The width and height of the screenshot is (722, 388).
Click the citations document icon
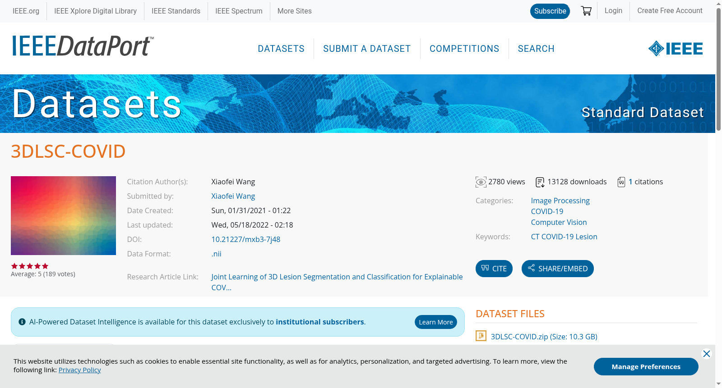pos(621,182)
